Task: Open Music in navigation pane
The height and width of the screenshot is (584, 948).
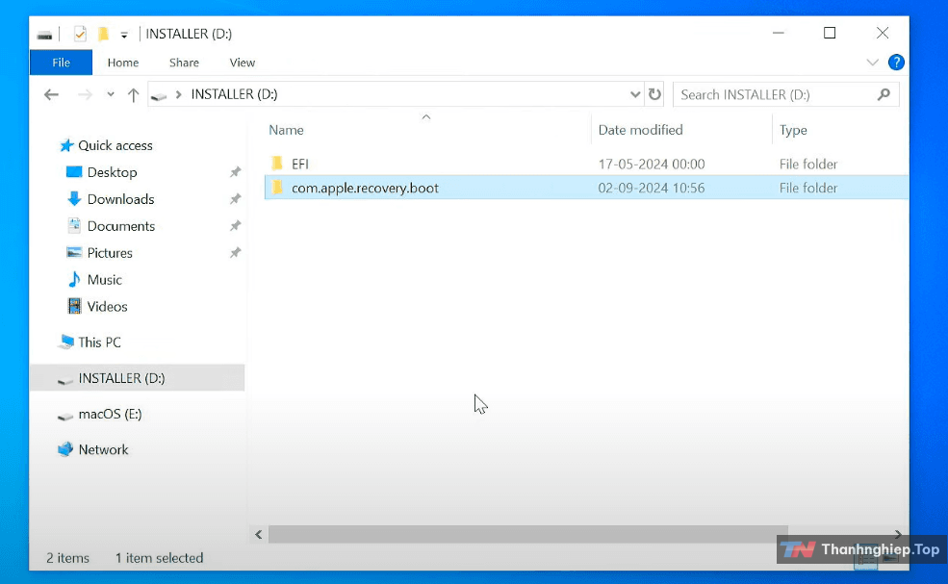Action: click(x=104, y=280)
